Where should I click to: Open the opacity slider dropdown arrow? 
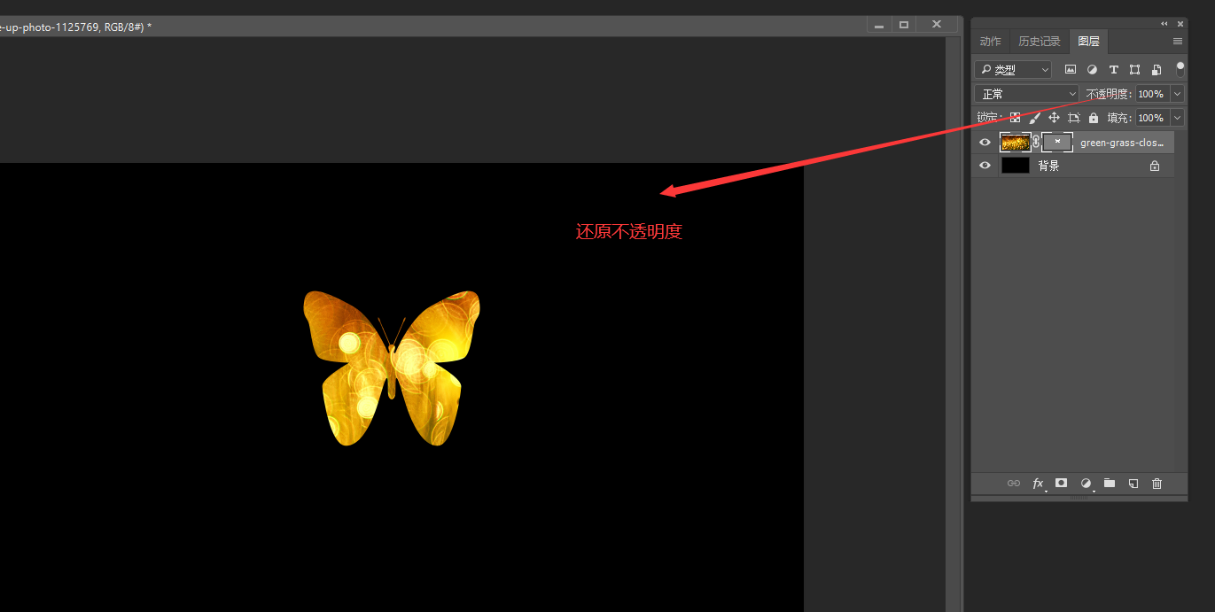click(1178, 94)
